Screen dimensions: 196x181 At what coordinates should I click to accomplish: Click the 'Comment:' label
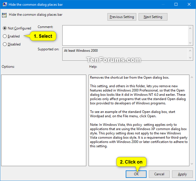coord(45,27)
